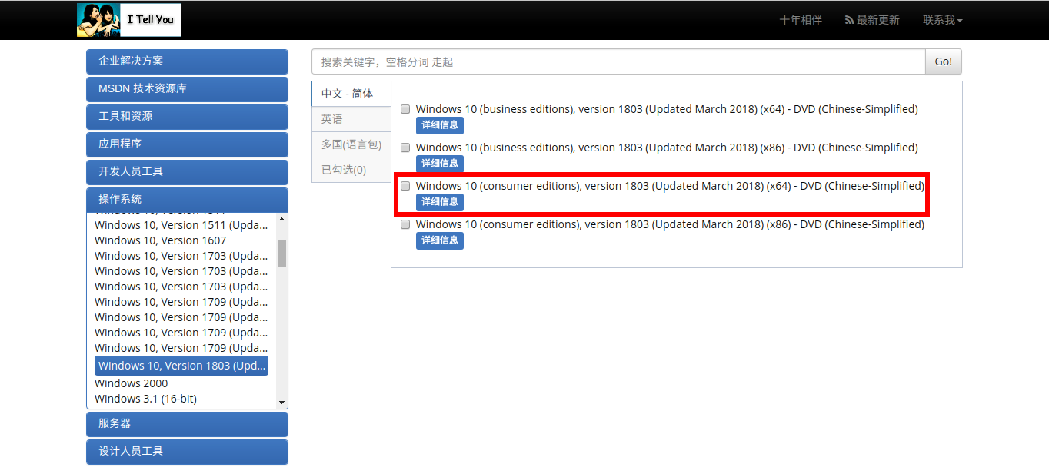The height and width of the screenshot is (474, 1049).
Task: Click the OS list scrollbar up arrow
Action: [281, 219]
